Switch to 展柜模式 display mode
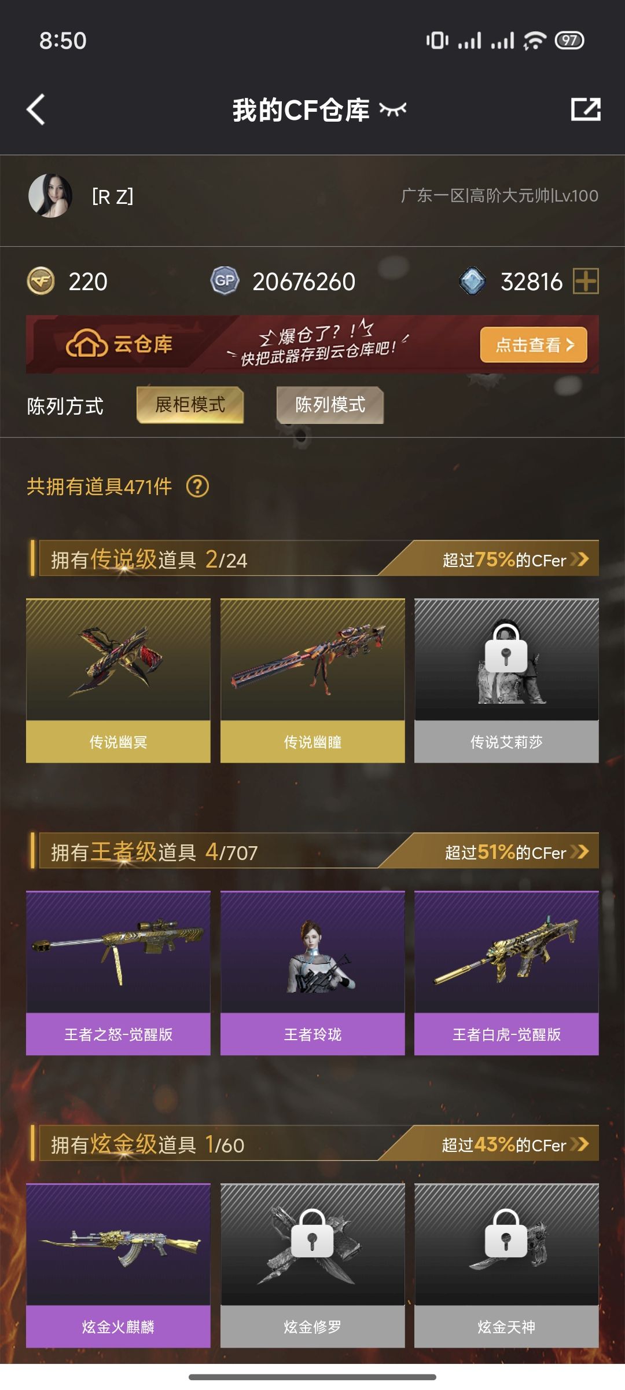 coord(190,405)
